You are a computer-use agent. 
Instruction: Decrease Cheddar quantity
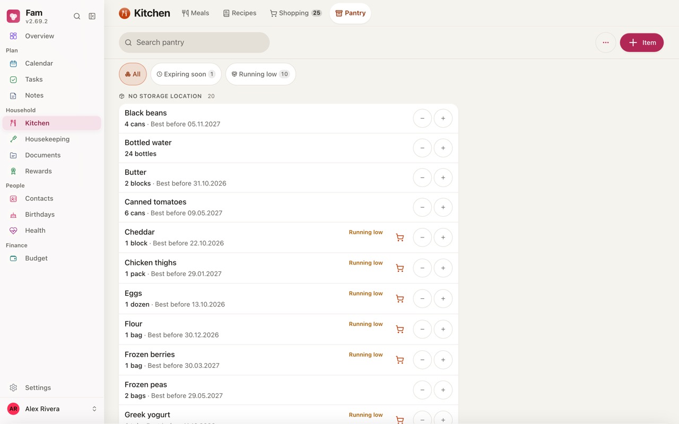422,237
